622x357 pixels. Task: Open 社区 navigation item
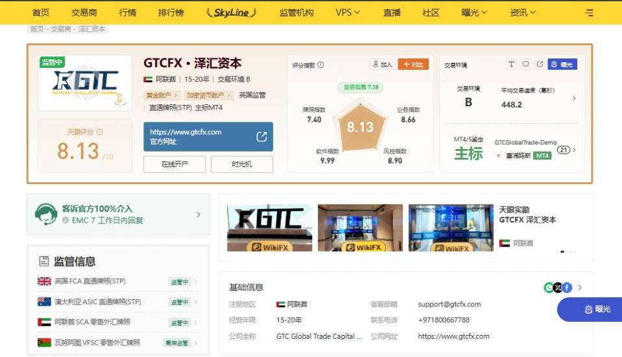pyautogui.click(x=431, y=13)
